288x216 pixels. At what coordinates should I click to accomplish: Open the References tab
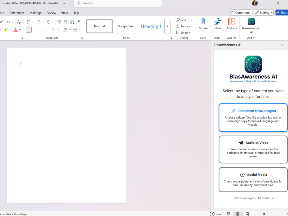17,13
